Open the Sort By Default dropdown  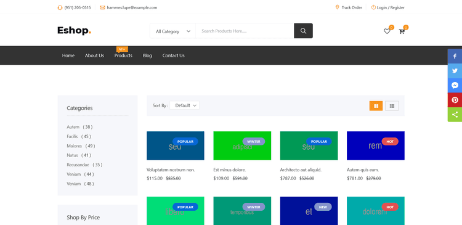click(x=184, y=105)
